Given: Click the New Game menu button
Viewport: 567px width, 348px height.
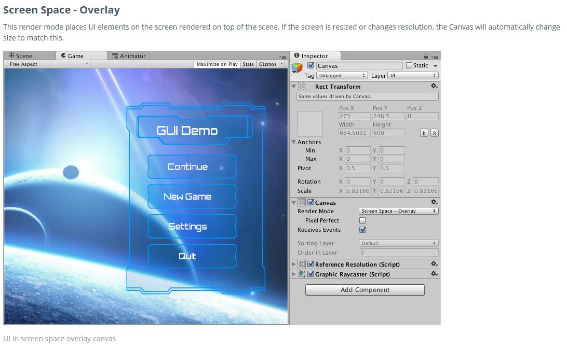Looking at the screenshot, I should (x=192, y=197).
